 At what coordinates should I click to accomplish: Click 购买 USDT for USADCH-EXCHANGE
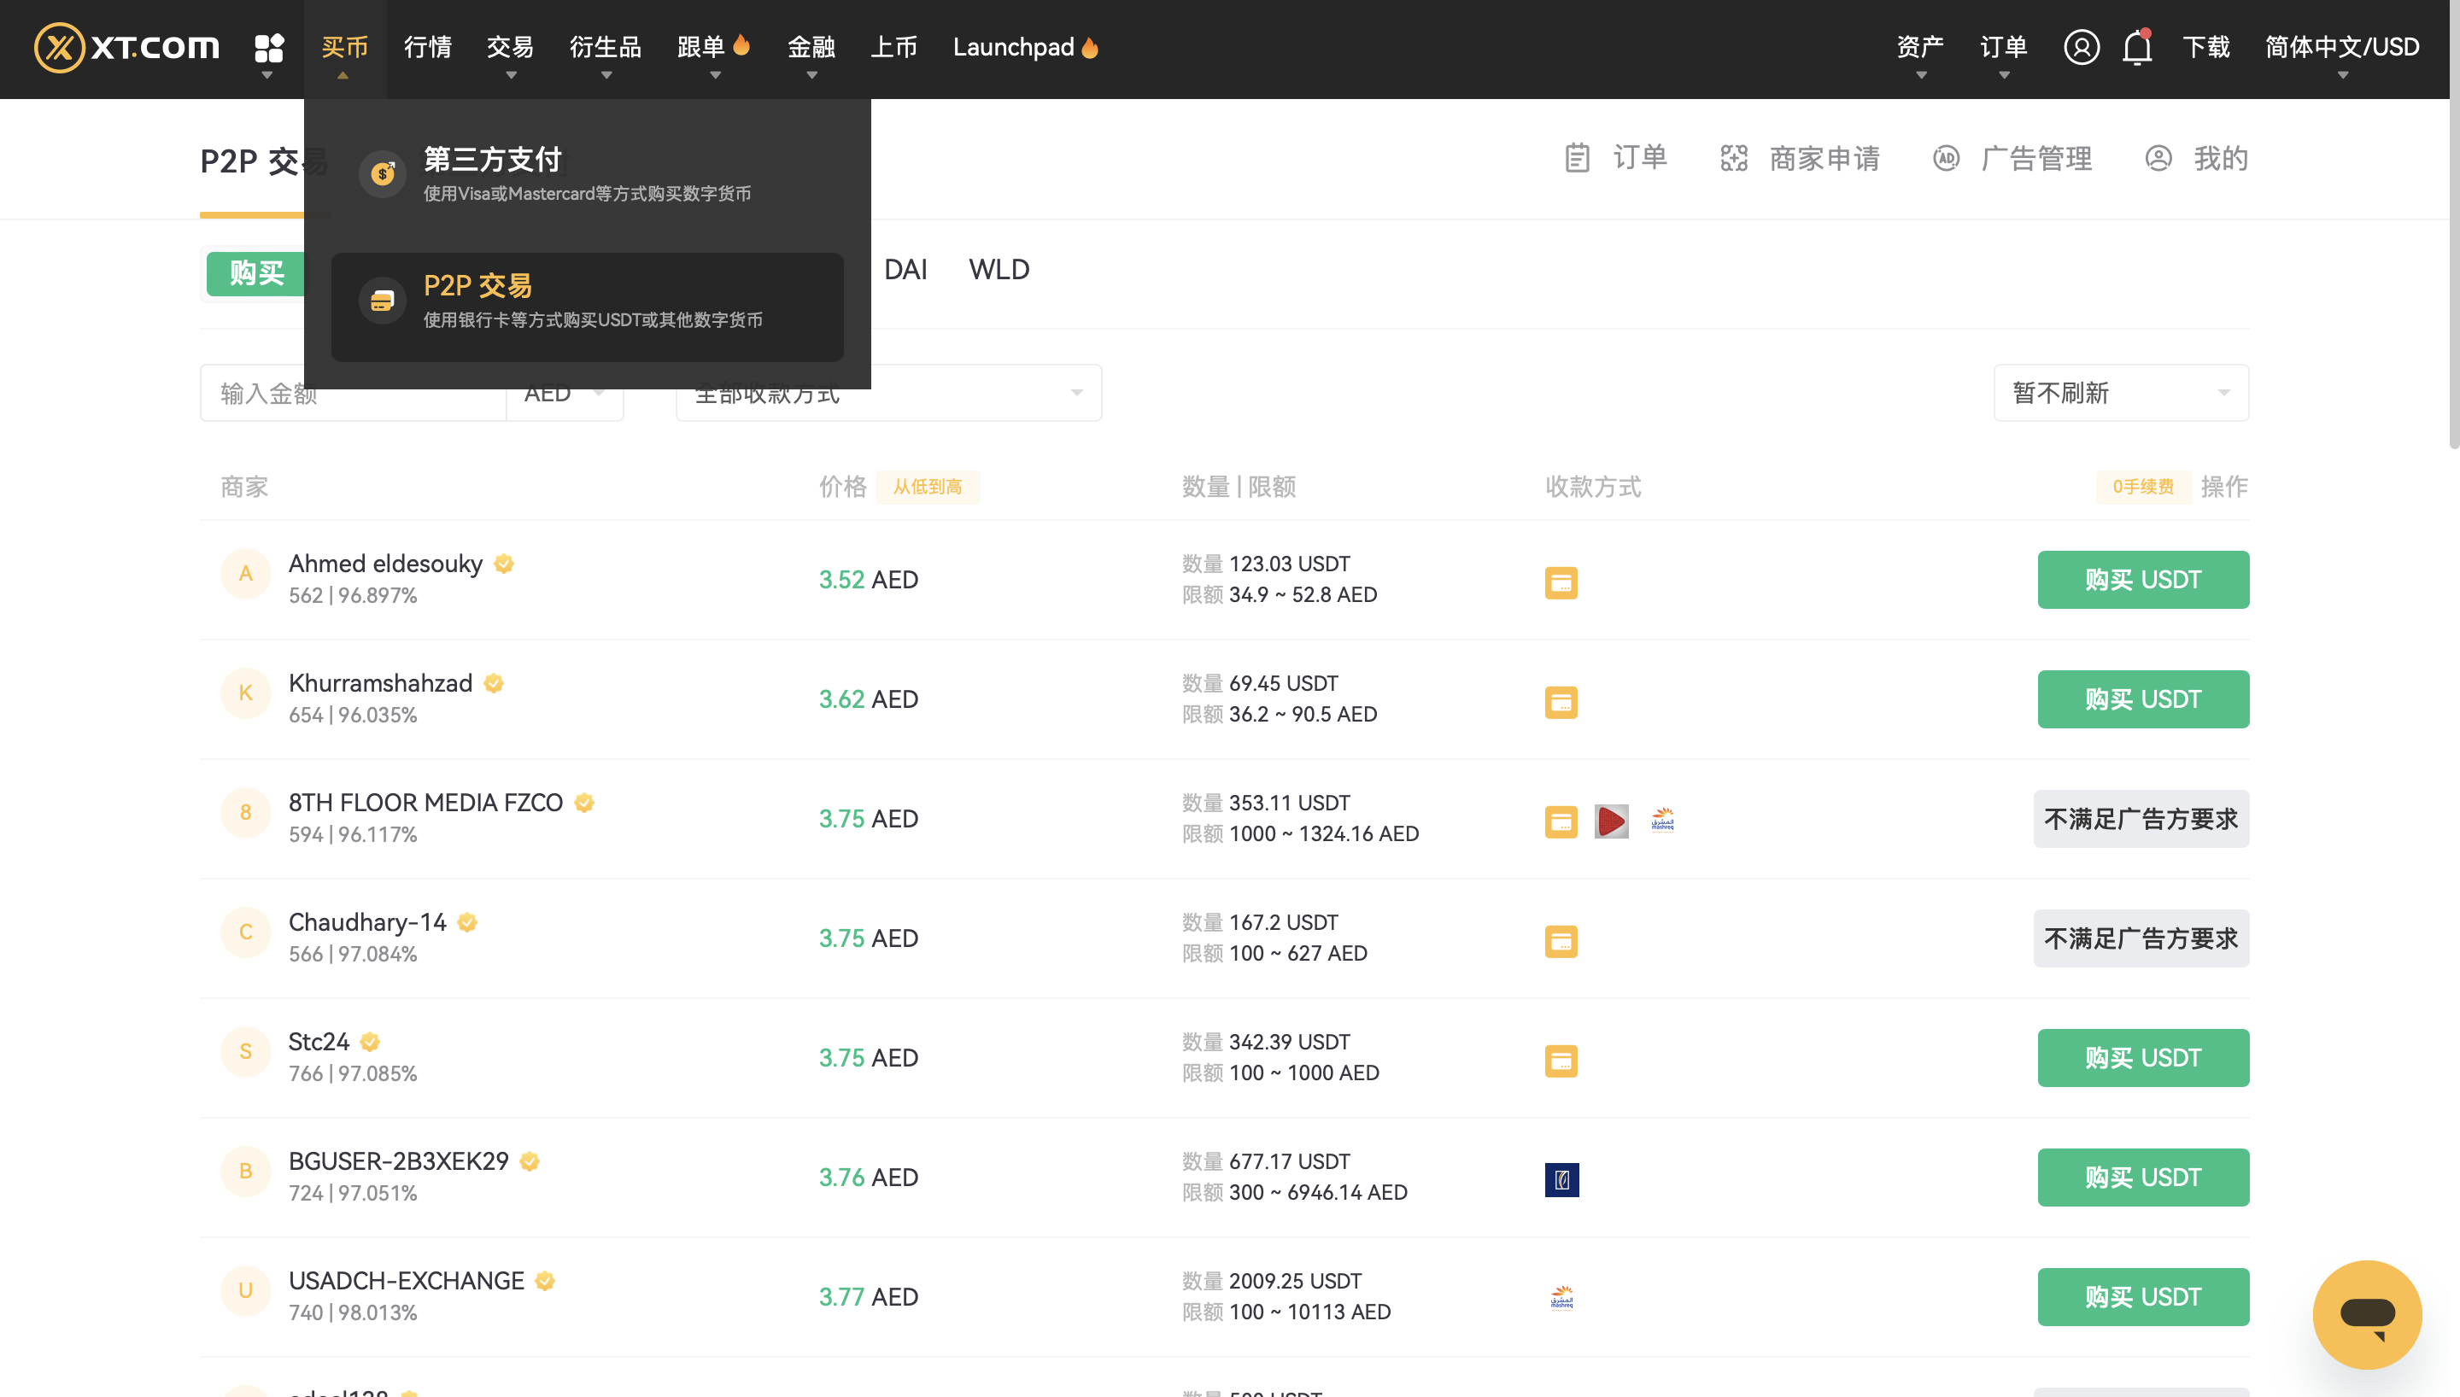(x=2143, y=1297)
